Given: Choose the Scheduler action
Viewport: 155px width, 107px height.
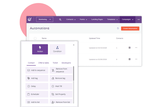Looking at the screenshot, I should point(37,94).
